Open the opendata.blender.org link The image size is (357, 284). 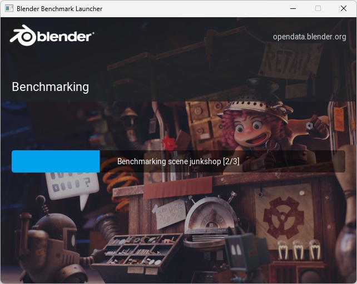click(309, 37)
